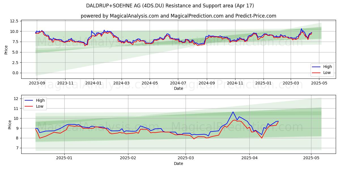This screenshot has height=170, width=340.
Task: Click the '7.5' price tick on top chart
Action: (16, 42)
